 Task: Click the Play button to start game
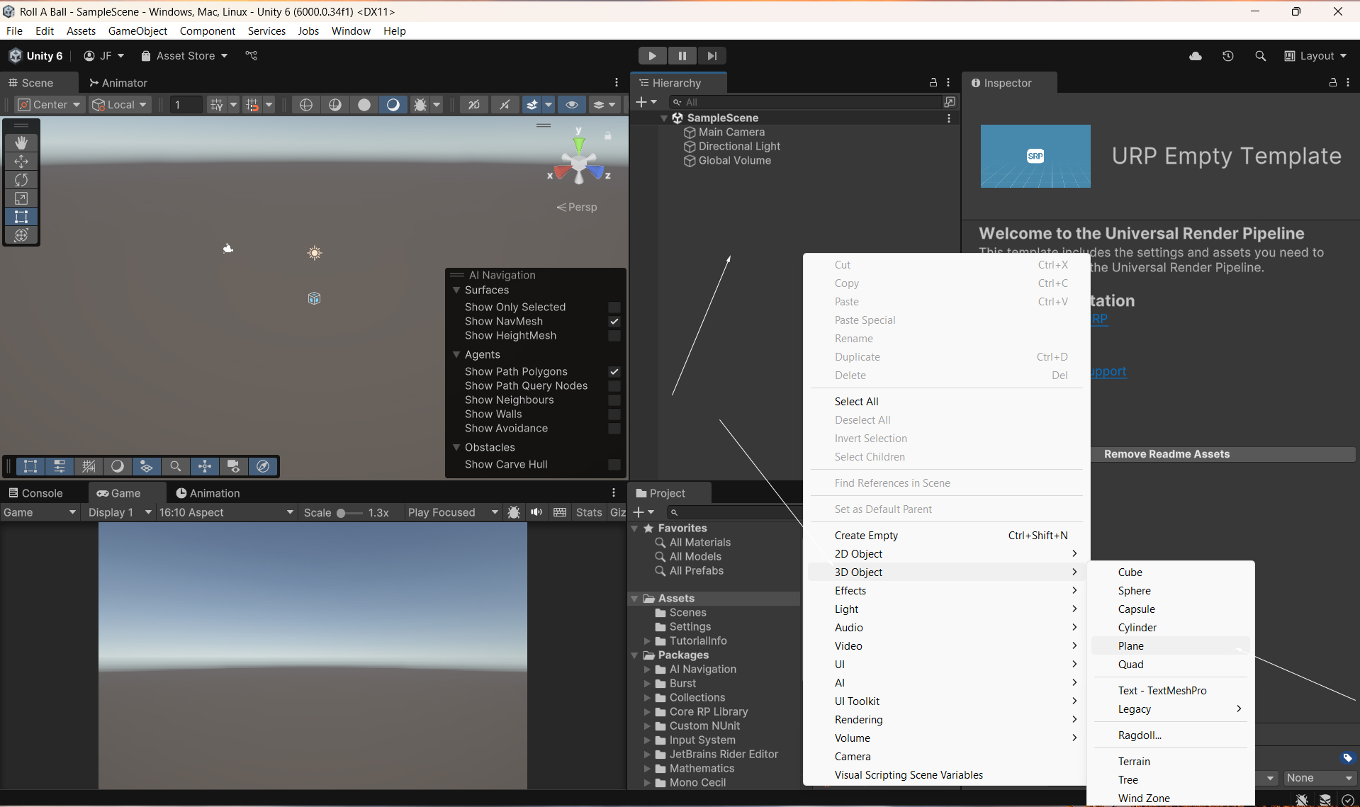pyautogui.click(x=652, y=56)
